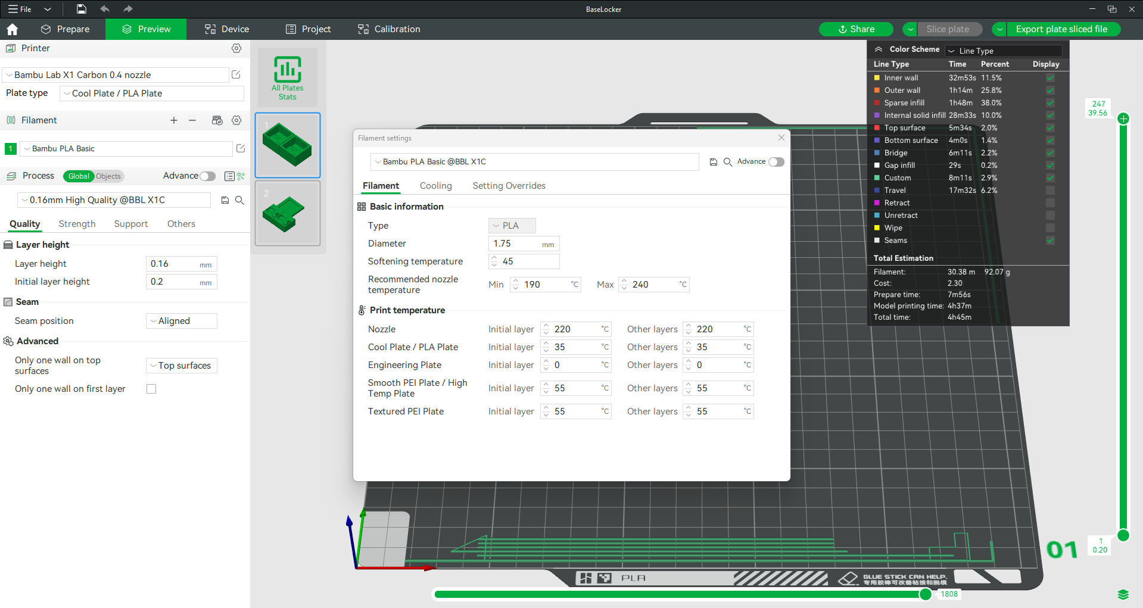
Task: Click the Share button
Action: [856, 29]
